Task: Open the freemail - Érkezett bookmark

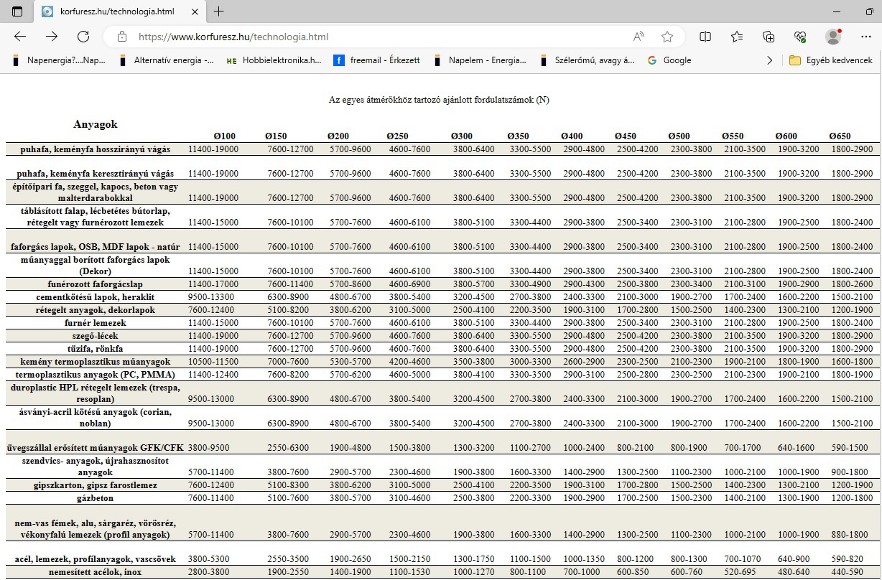Action: [x=377, y=60]
